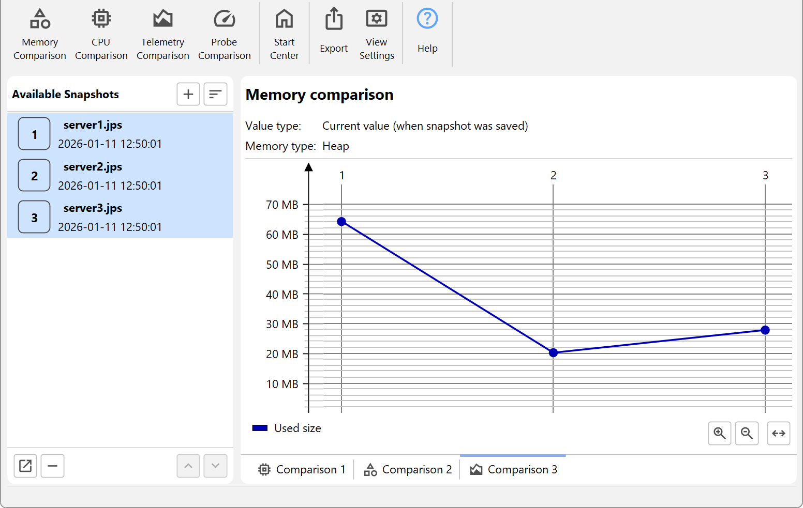Screen dimensions: 803x508
Task: Open the Probe Comparison tool
Action: [225, 34]
